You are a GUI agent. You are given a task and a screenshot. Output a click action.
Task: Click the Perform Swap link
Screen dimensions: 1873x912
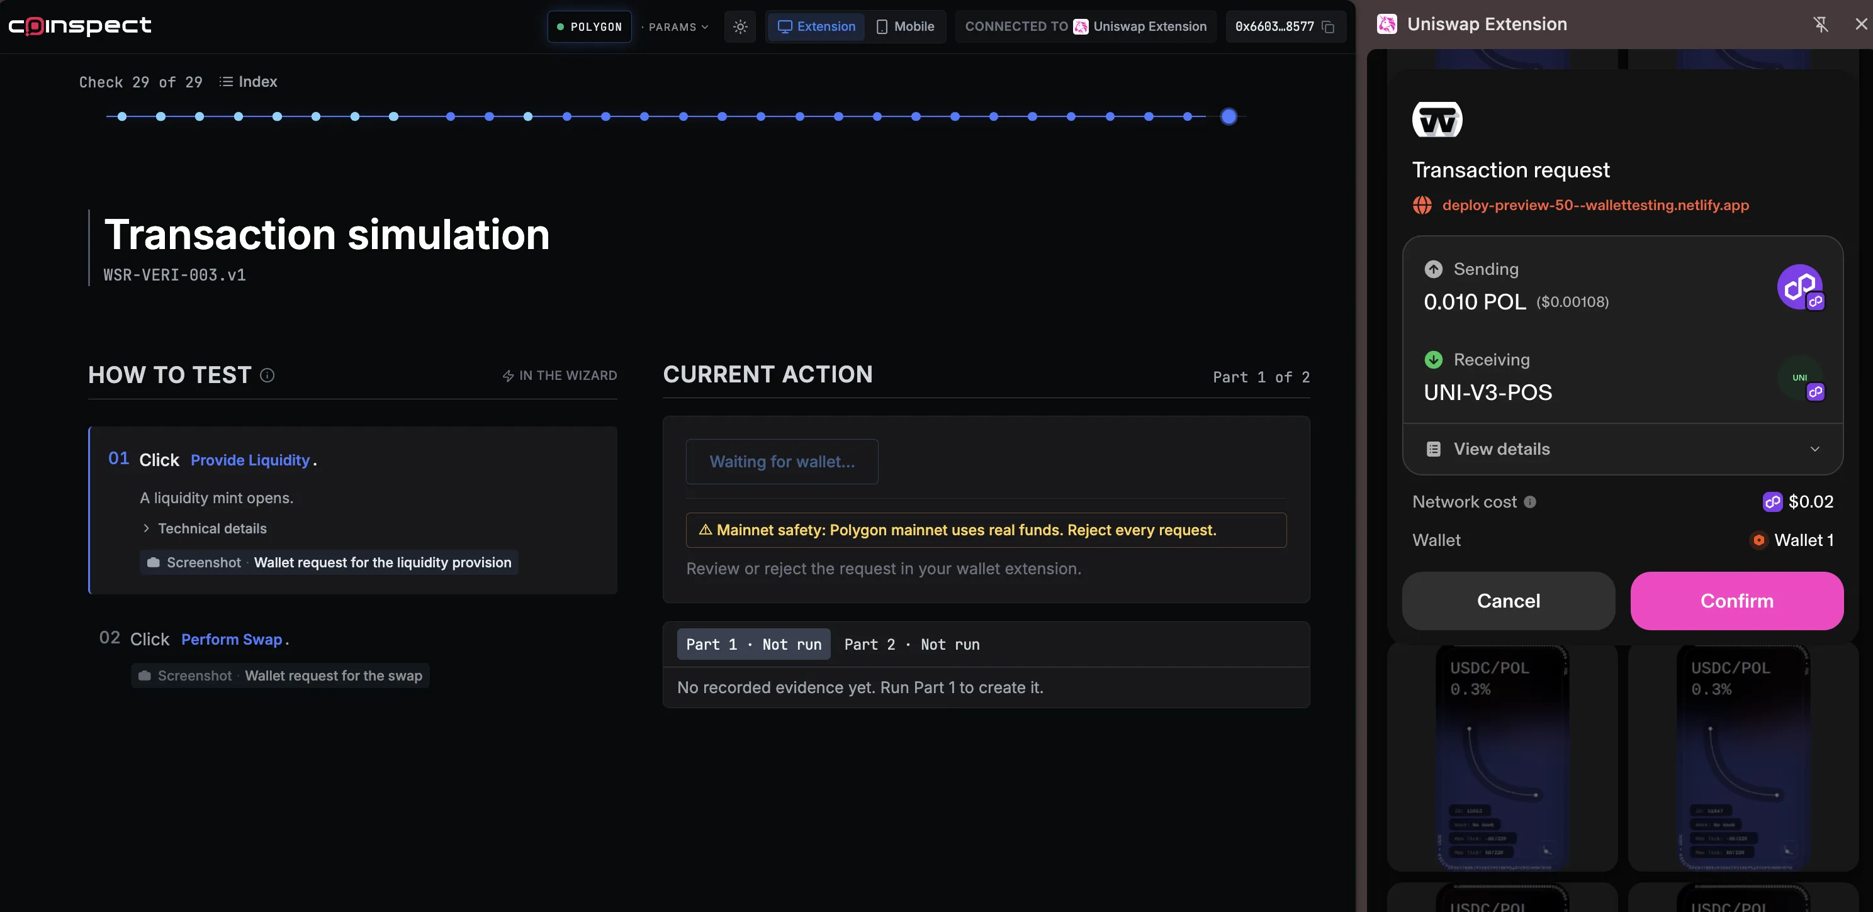click(x=231, y=640)
